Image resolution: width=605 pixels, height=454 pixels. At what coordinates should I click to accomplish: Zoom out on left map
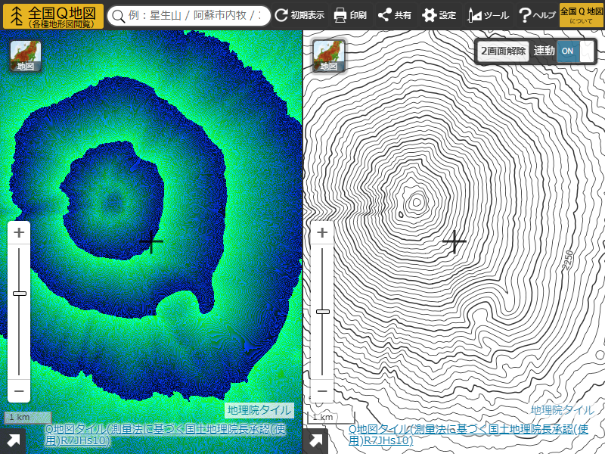19,391
